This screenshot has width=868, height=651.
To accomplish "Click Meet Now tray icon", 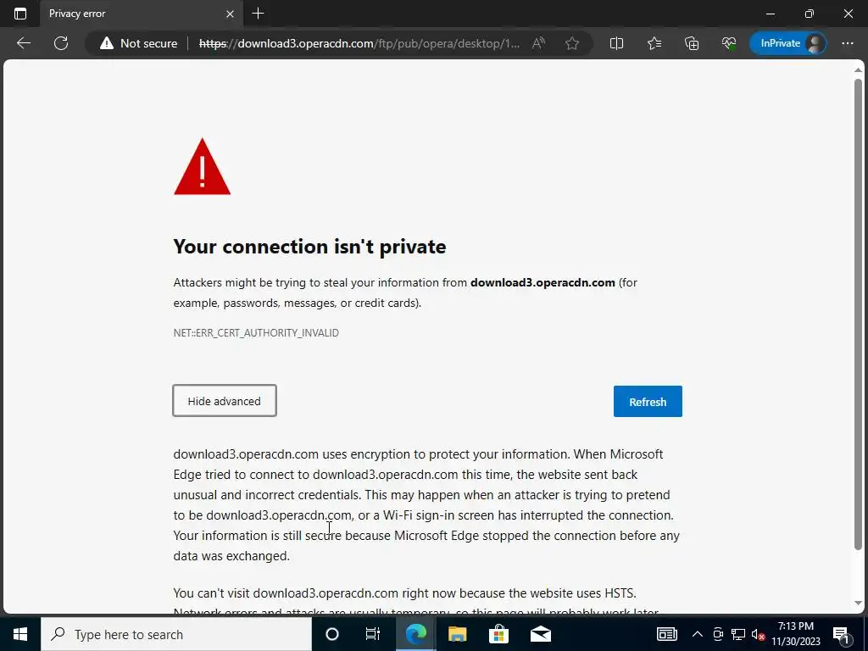I will (718, 634).
